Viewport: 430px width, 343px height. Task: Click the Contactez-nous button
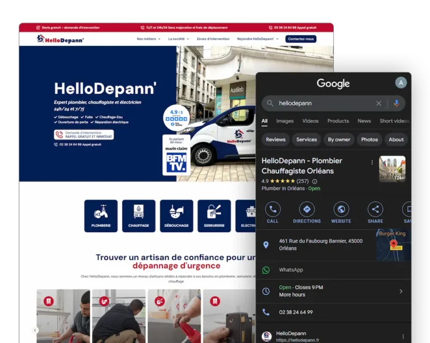click(x=301, y=39)
